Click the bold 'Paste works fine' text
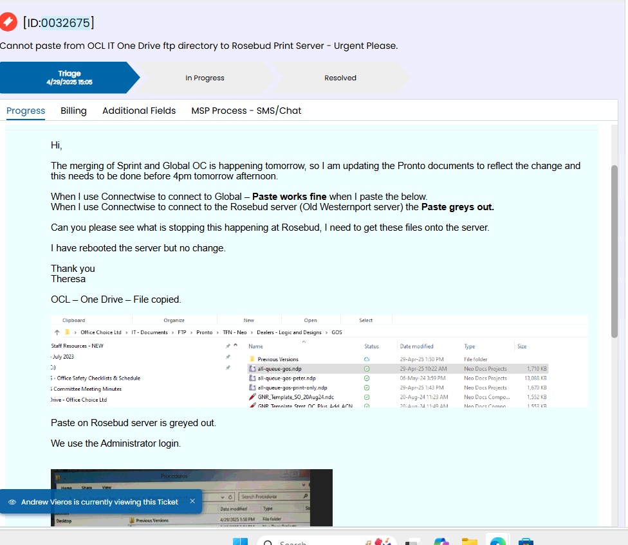628x545 pixels. pos(289,197)
